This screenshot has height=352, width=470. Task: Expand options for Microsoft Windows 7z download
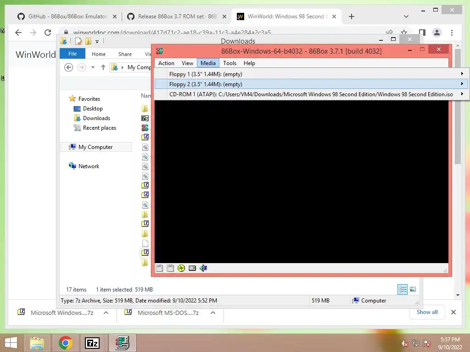pyautogui.click(x=106, y=313)
